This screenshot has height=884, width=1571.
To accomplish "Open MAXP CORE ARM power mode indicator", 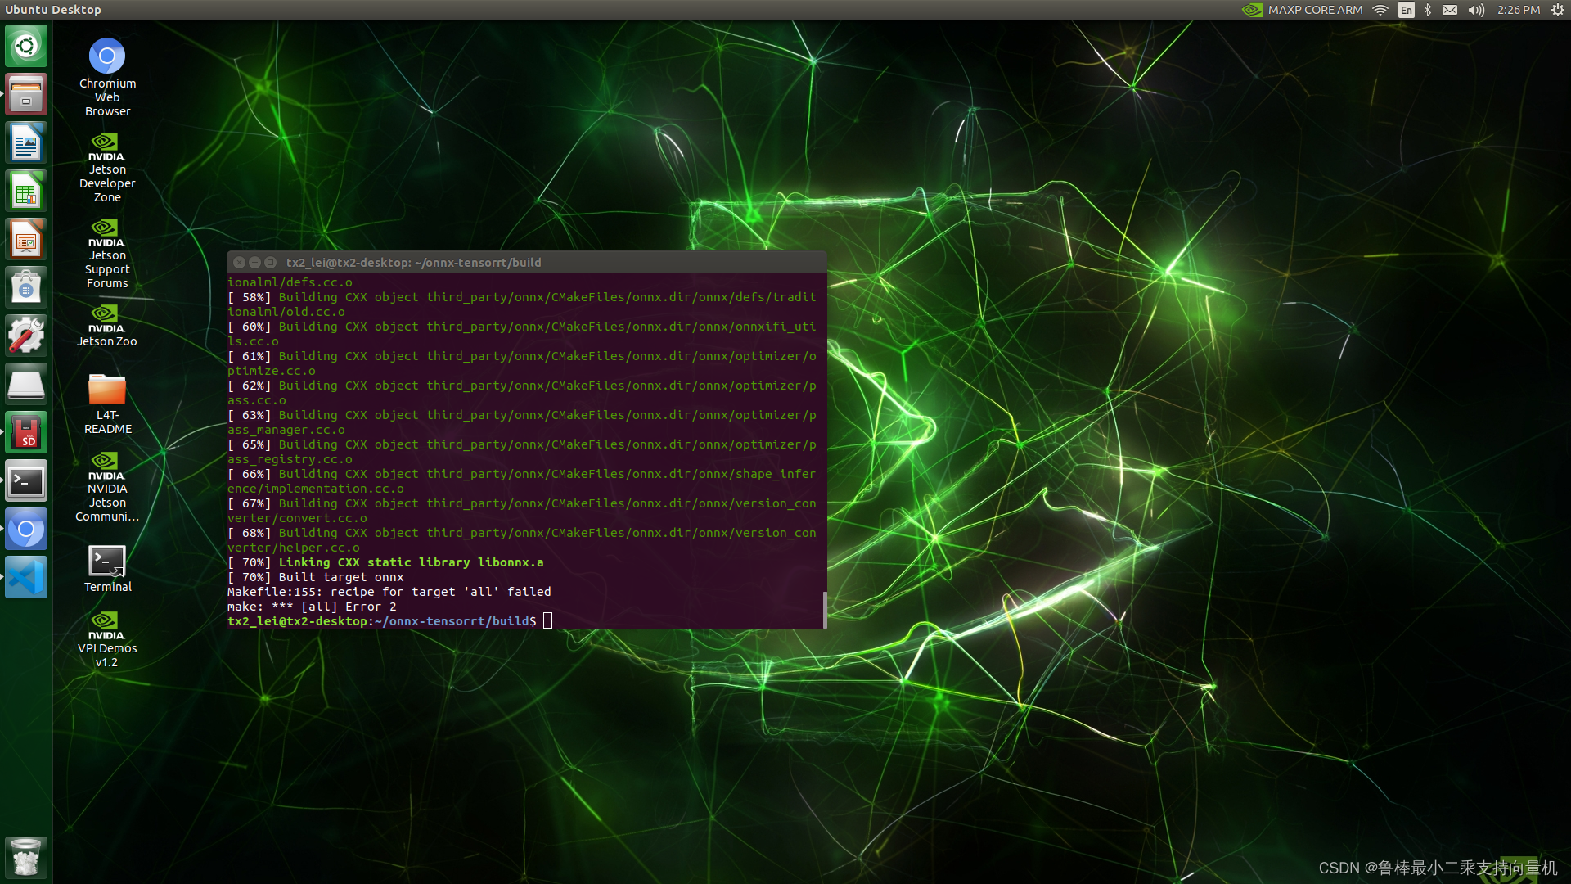I will [x=1302, y=10].
